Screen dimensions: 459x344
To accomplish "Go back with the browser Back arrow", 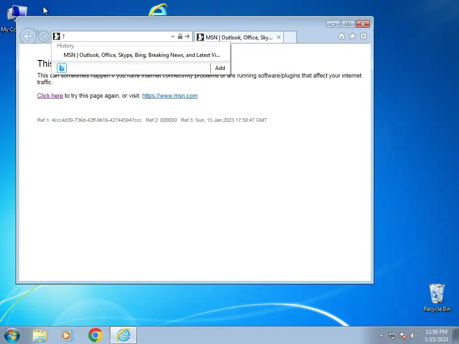I will pyautogui.click(x=28, y=36).
